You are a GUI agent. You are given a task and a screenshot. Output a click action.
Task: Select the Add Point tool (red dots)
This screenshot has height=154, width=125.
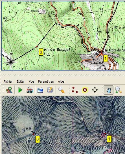75,90
